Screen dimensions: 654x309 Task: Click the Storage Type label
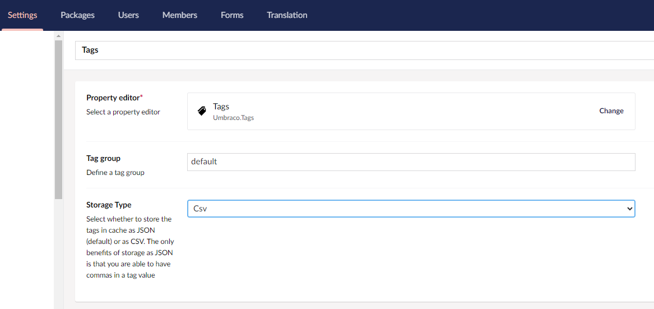click(x=109, y=205)
